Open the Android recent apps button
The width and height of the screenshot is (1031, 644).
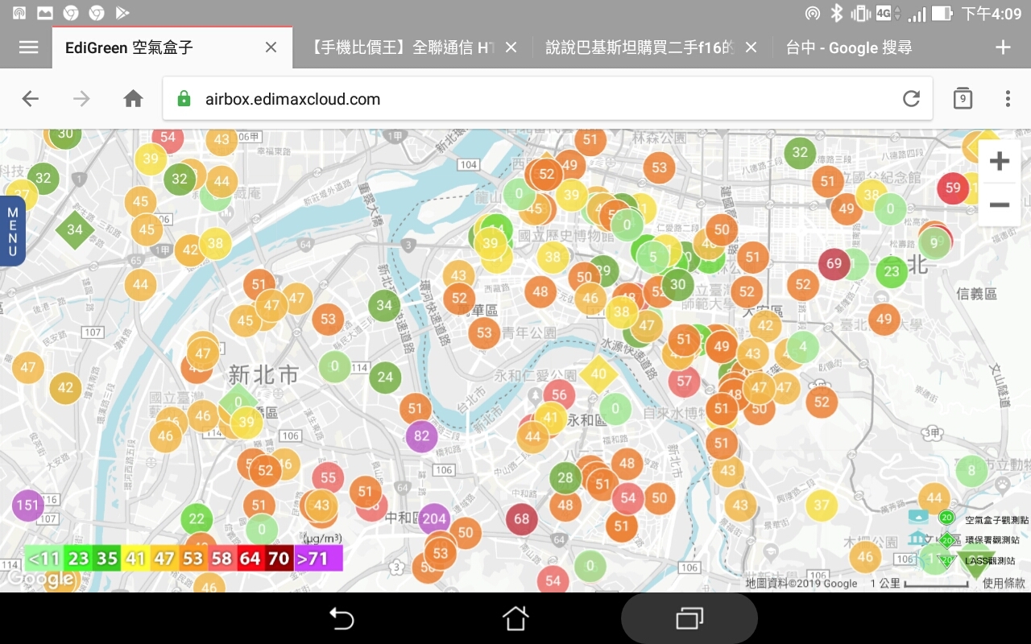(x=689, y=618)
